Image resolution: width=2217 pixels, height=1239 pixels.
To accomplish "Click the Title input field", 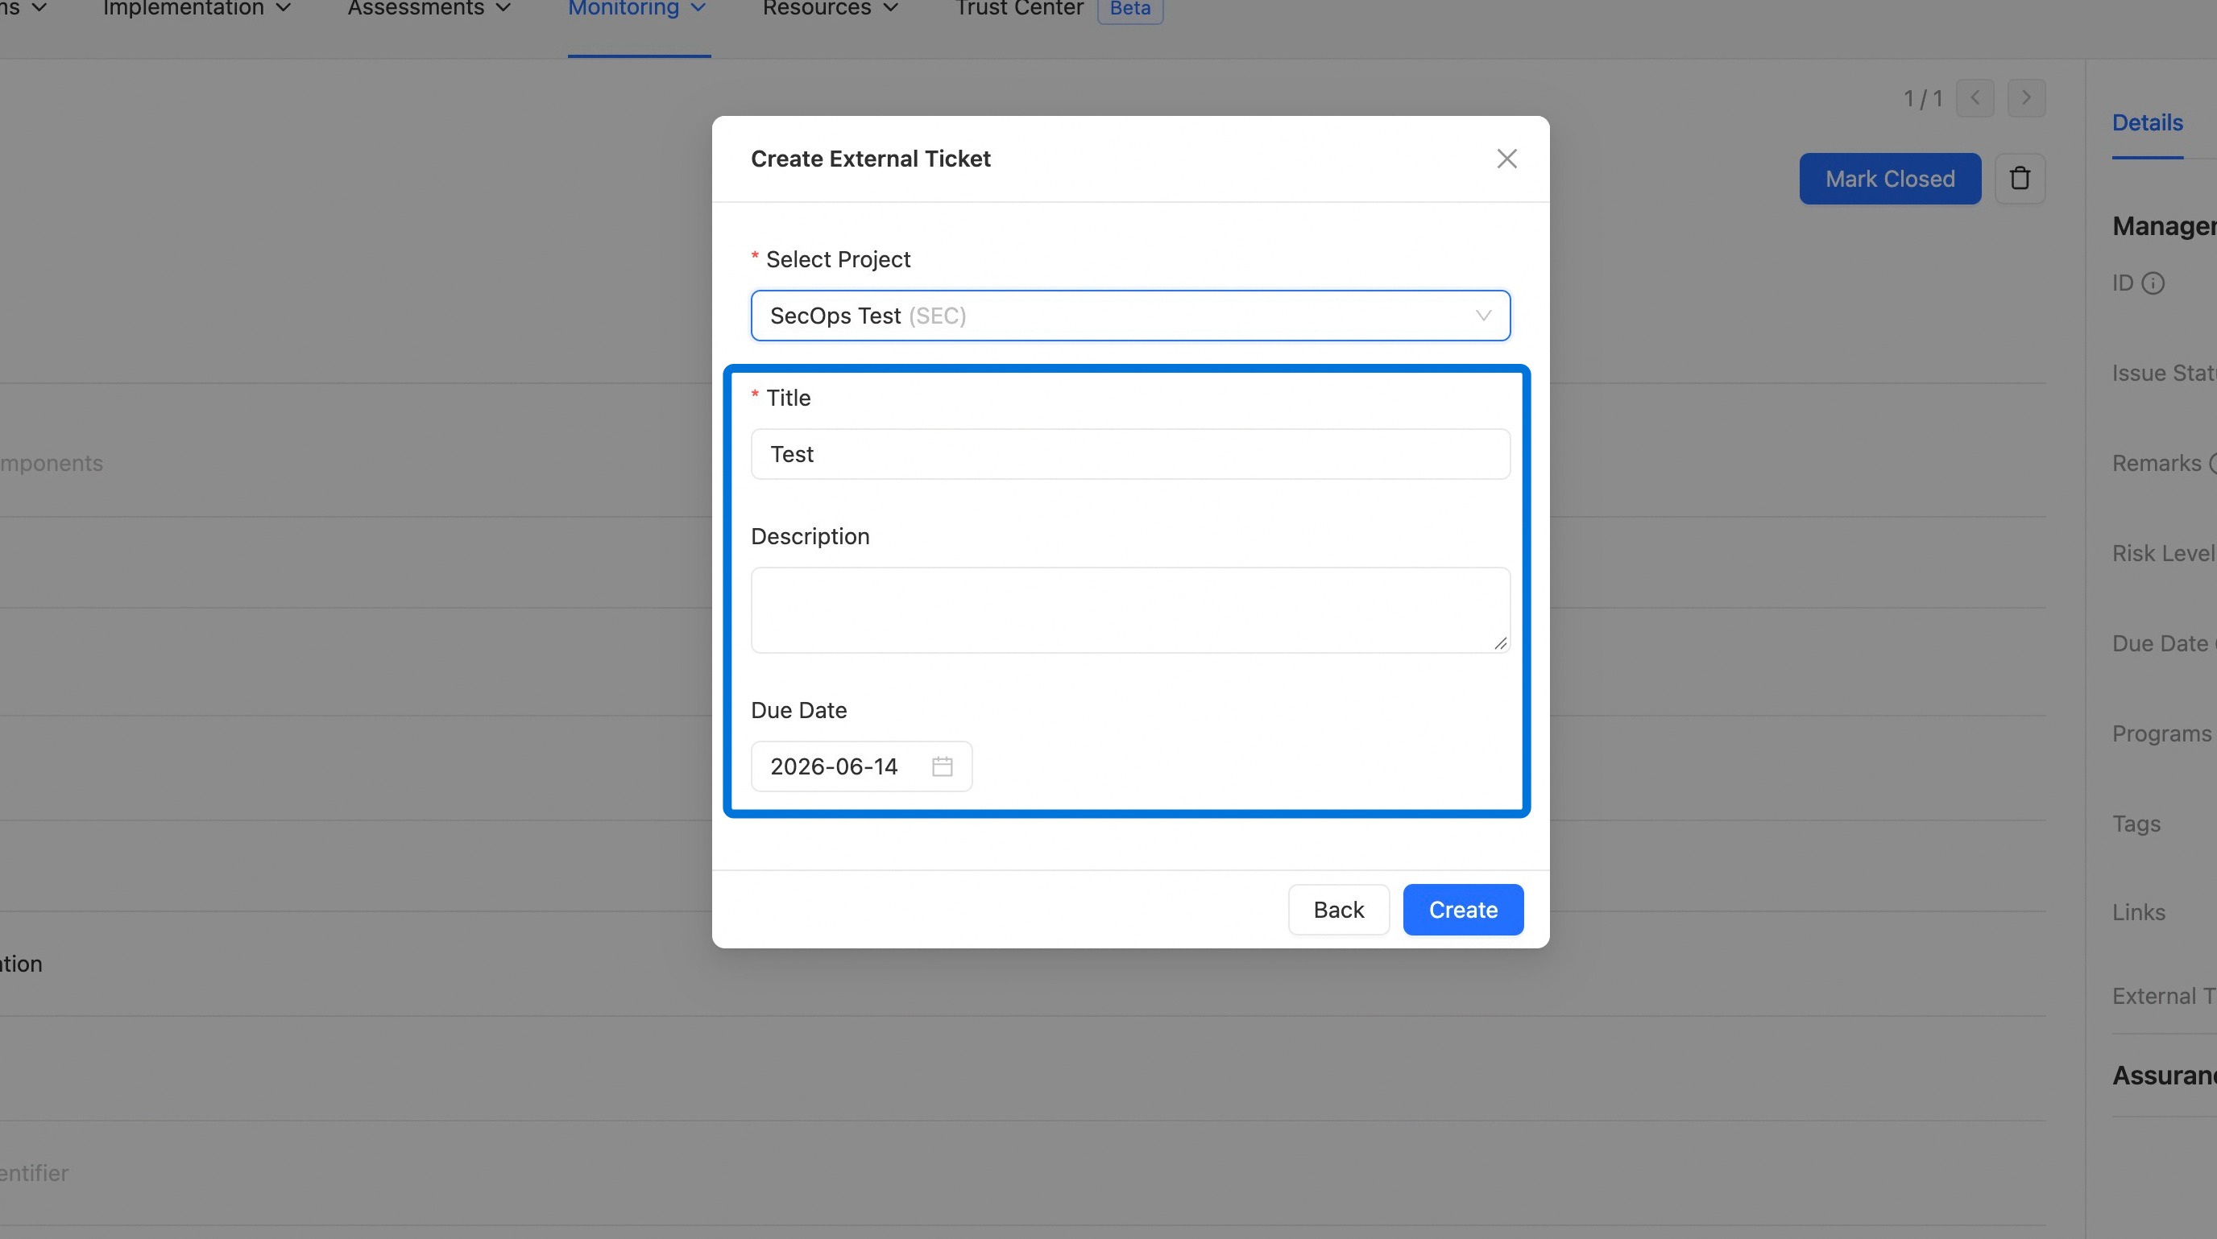I will coord(1130,454).
